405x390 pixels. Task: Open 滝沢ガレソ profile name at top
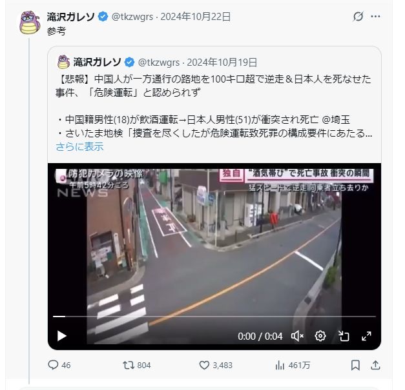click(71, 17)
